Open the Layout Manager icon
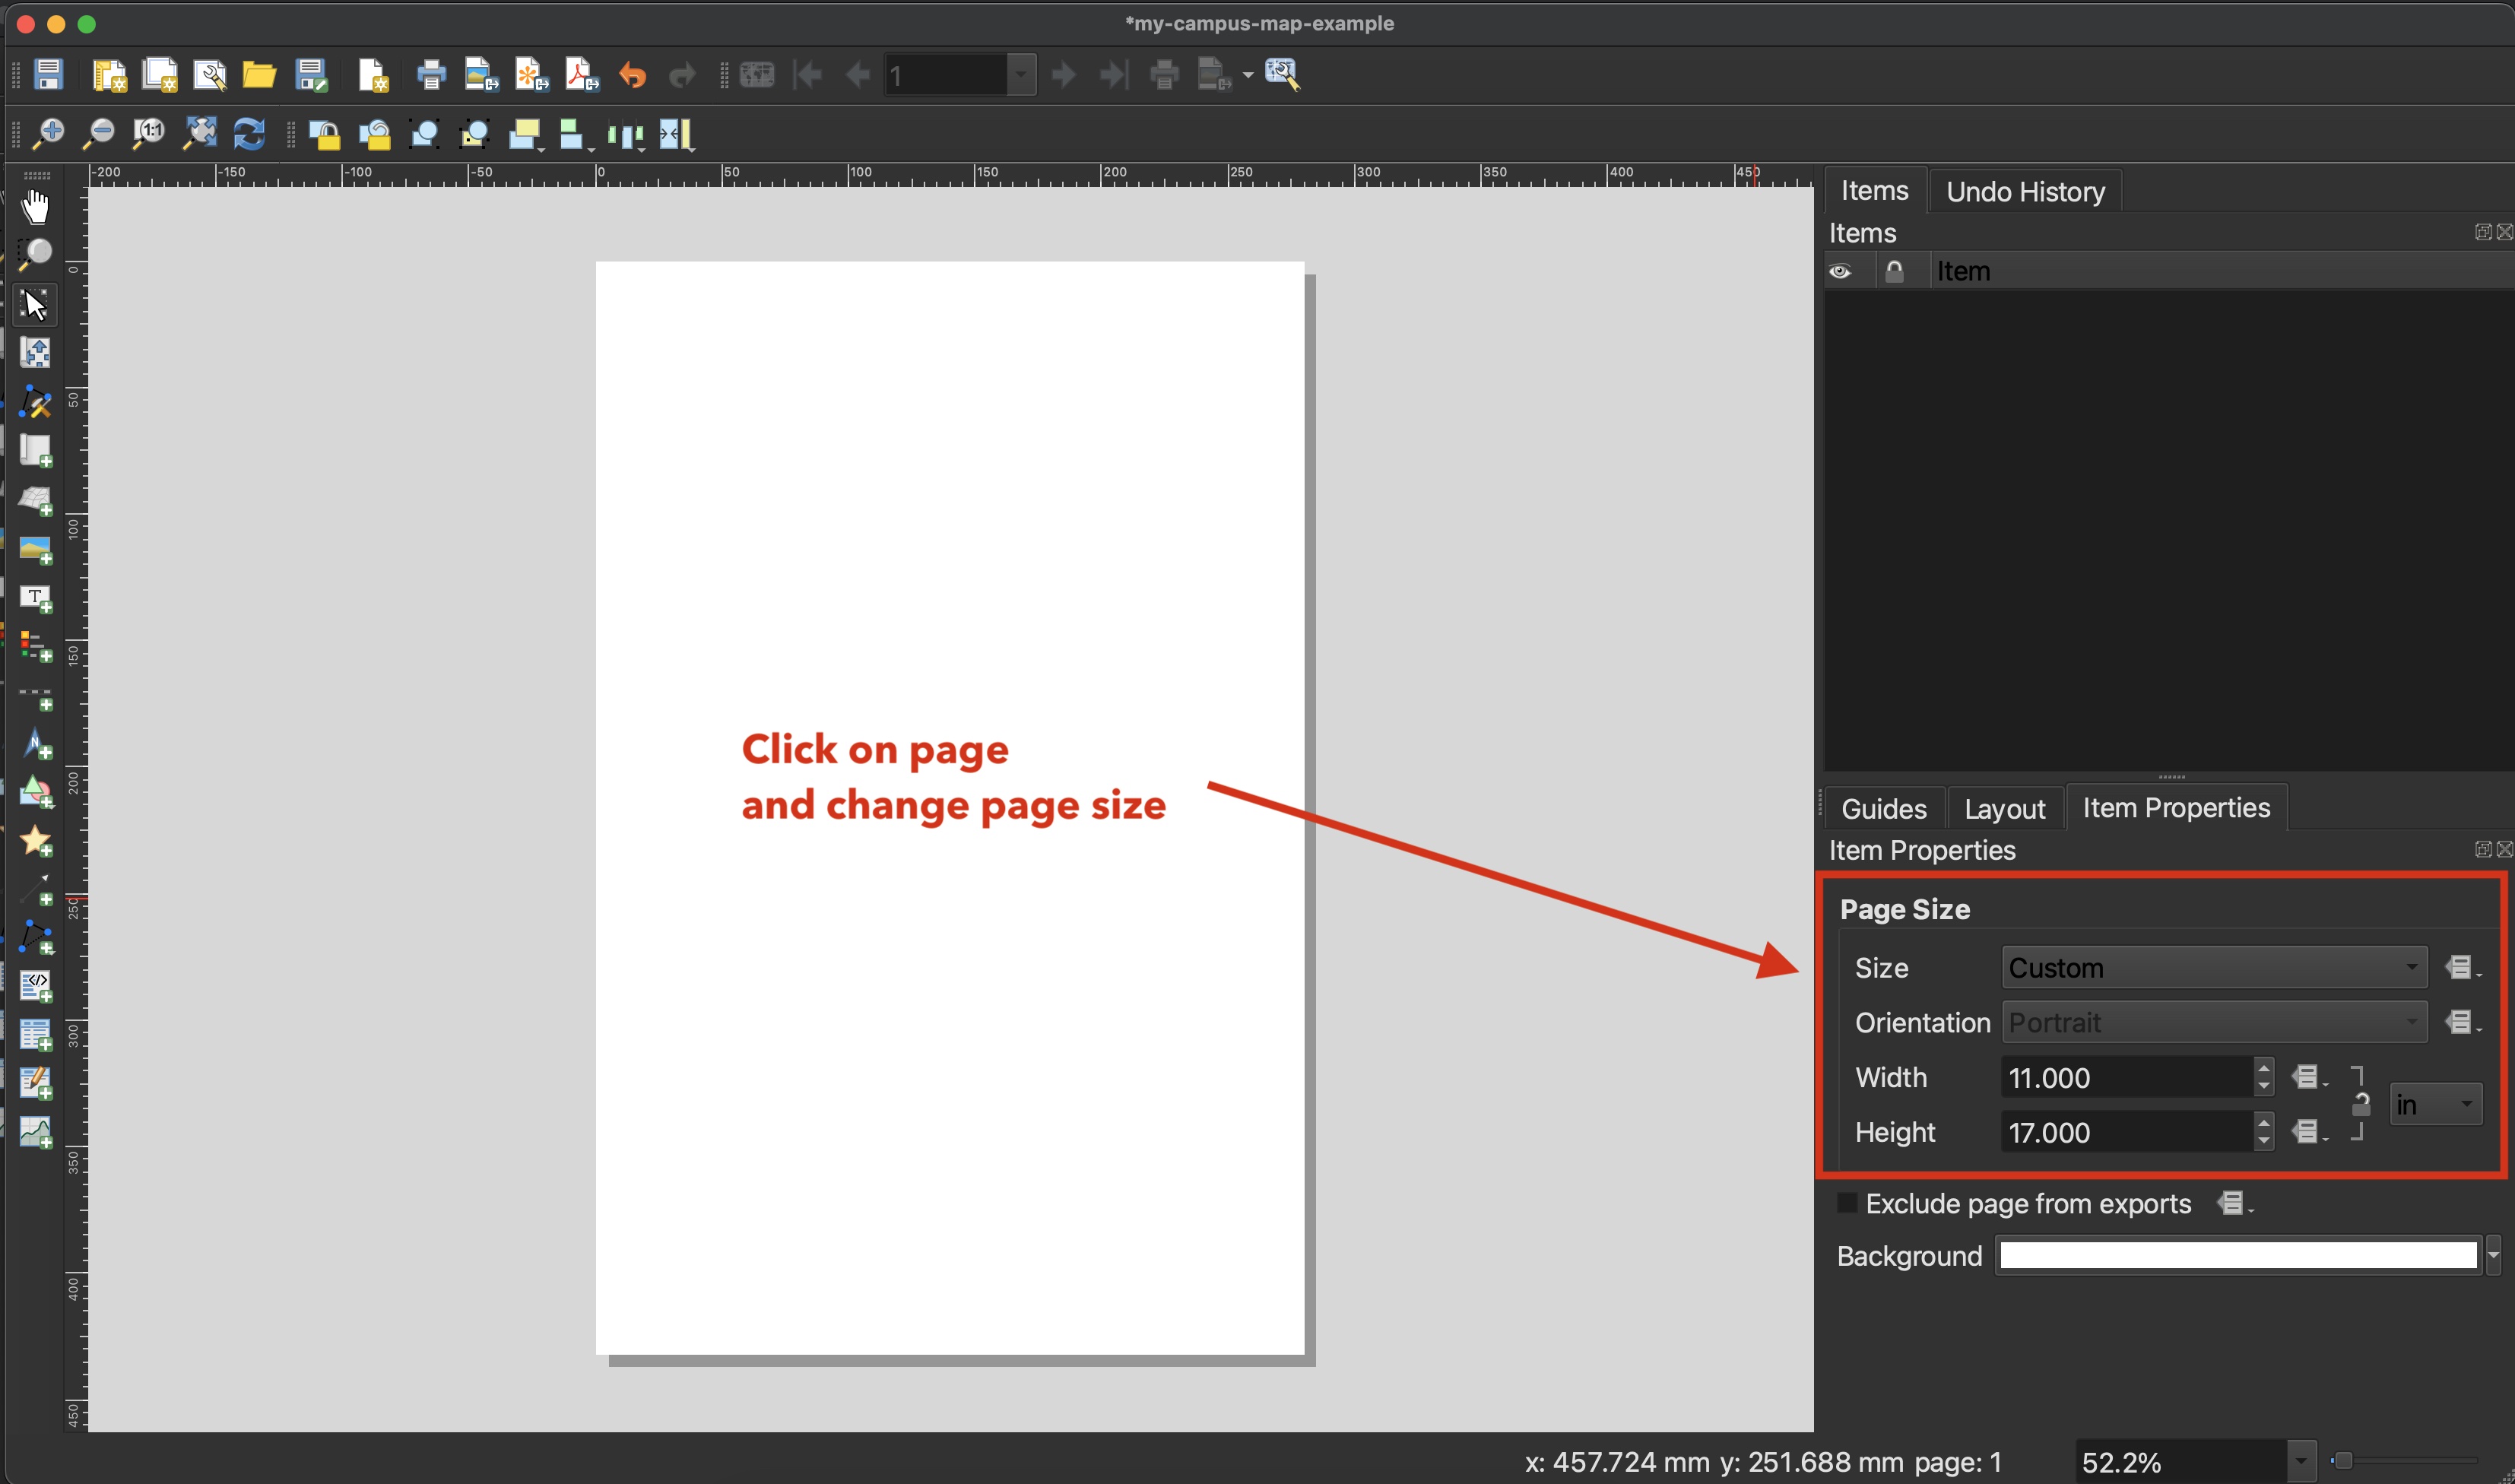 209,75
